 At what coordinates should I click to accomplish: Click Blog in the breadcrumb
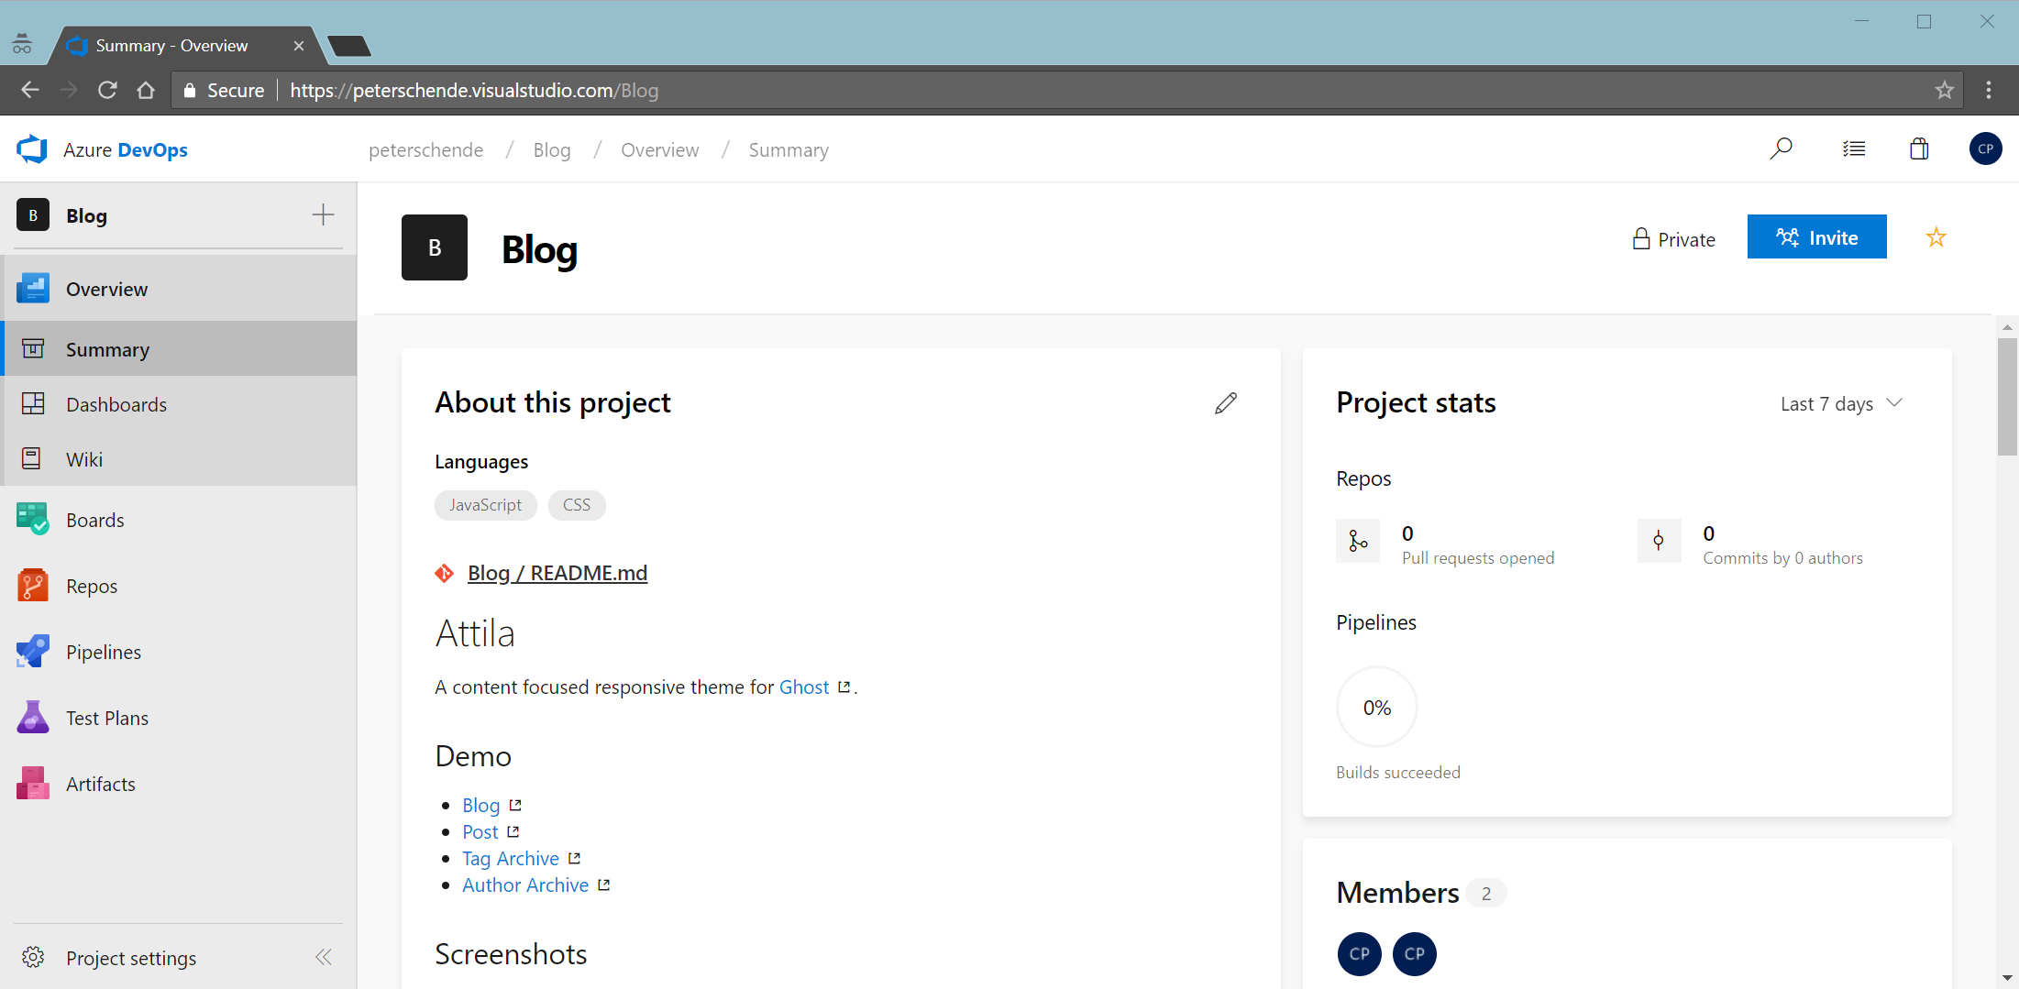click(x=552, y=150)
